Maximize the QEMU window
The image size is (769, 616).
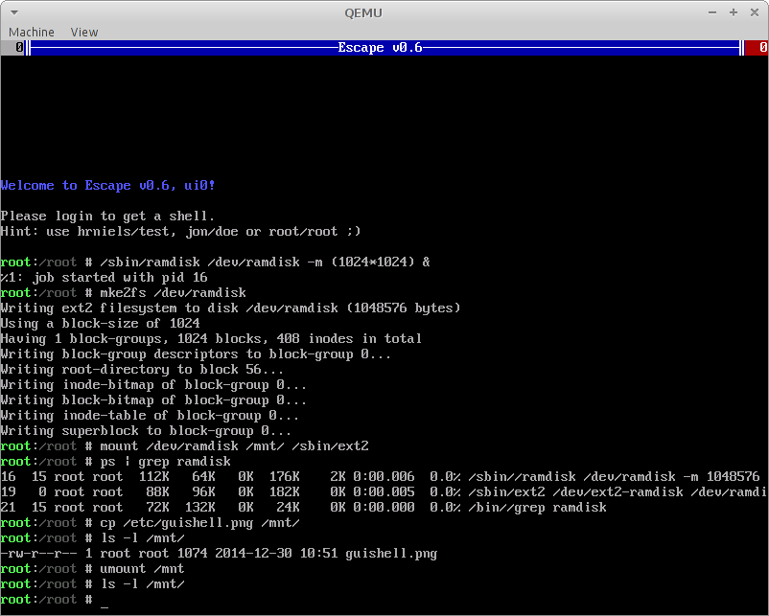pyautogui.click(x=734, y=12)
